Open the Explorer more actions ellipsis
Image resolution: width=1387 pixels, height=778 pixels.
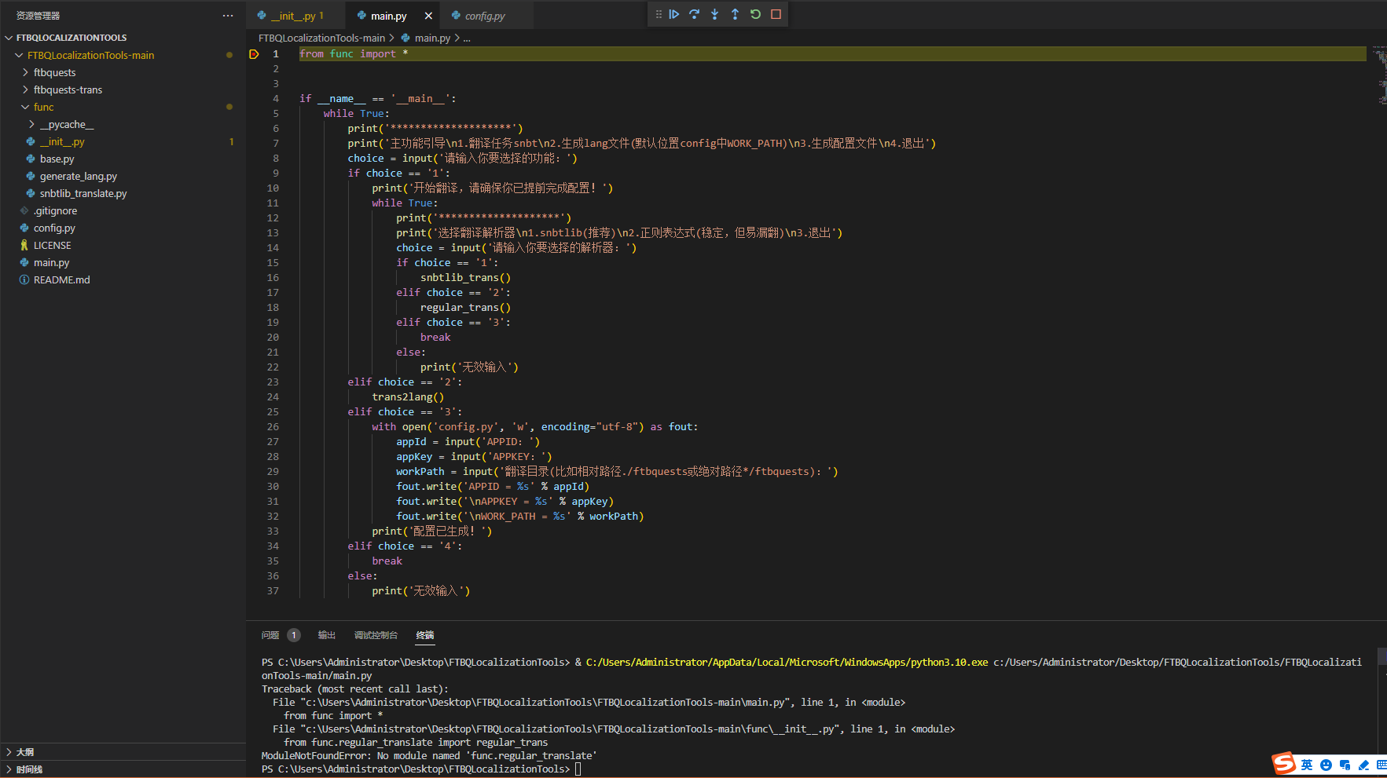(227, 15)
